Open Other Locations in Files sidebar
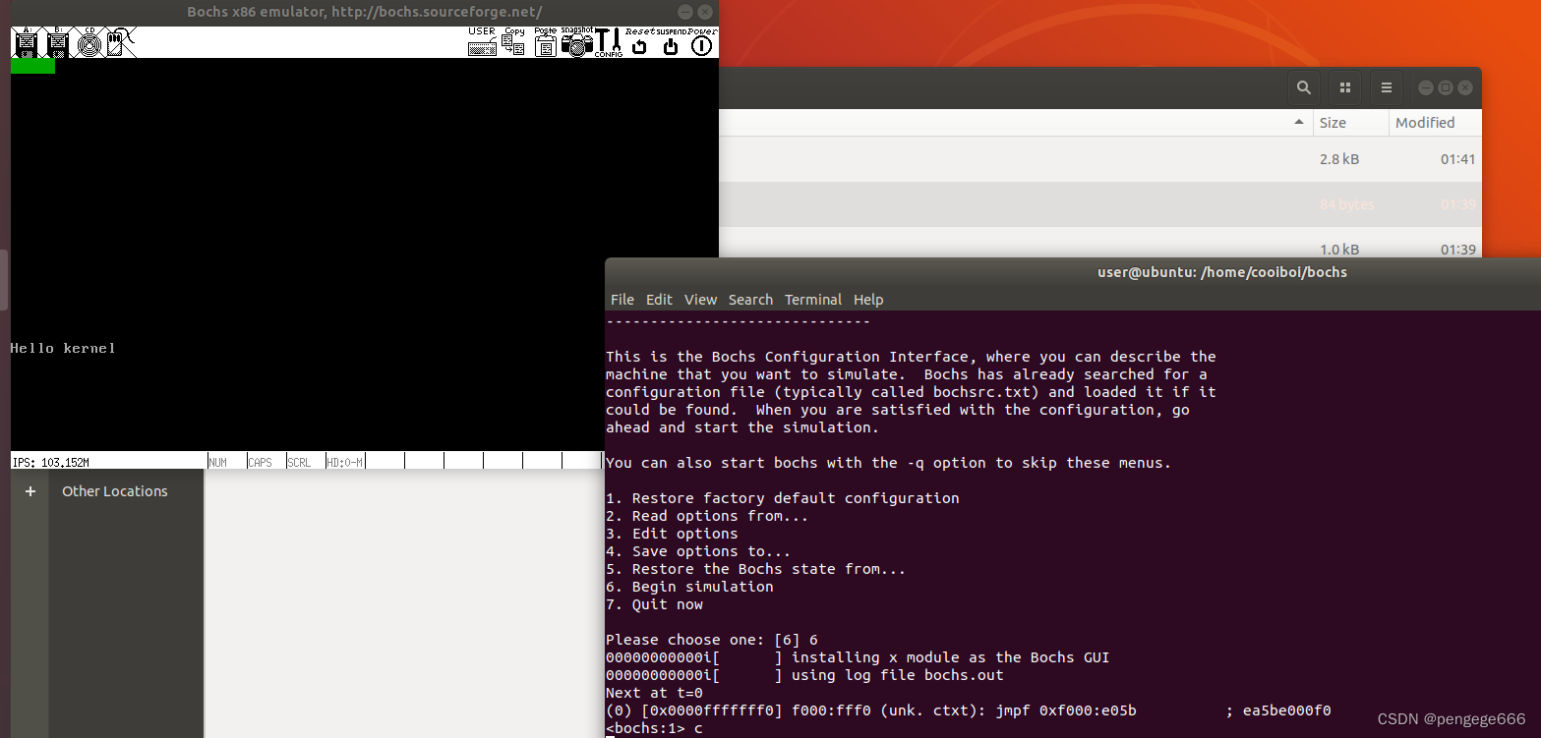The image size is (1541, 738). 115,491
